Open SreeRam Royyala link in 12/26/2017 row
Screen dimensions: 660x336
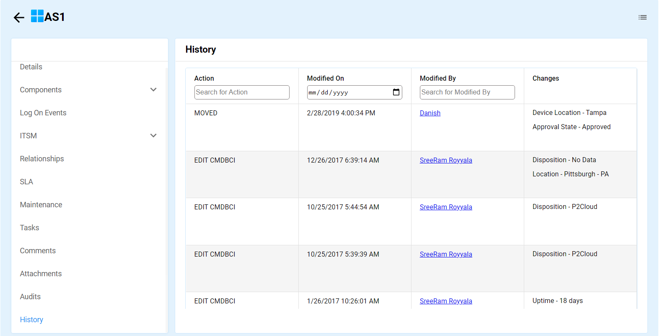446,160
